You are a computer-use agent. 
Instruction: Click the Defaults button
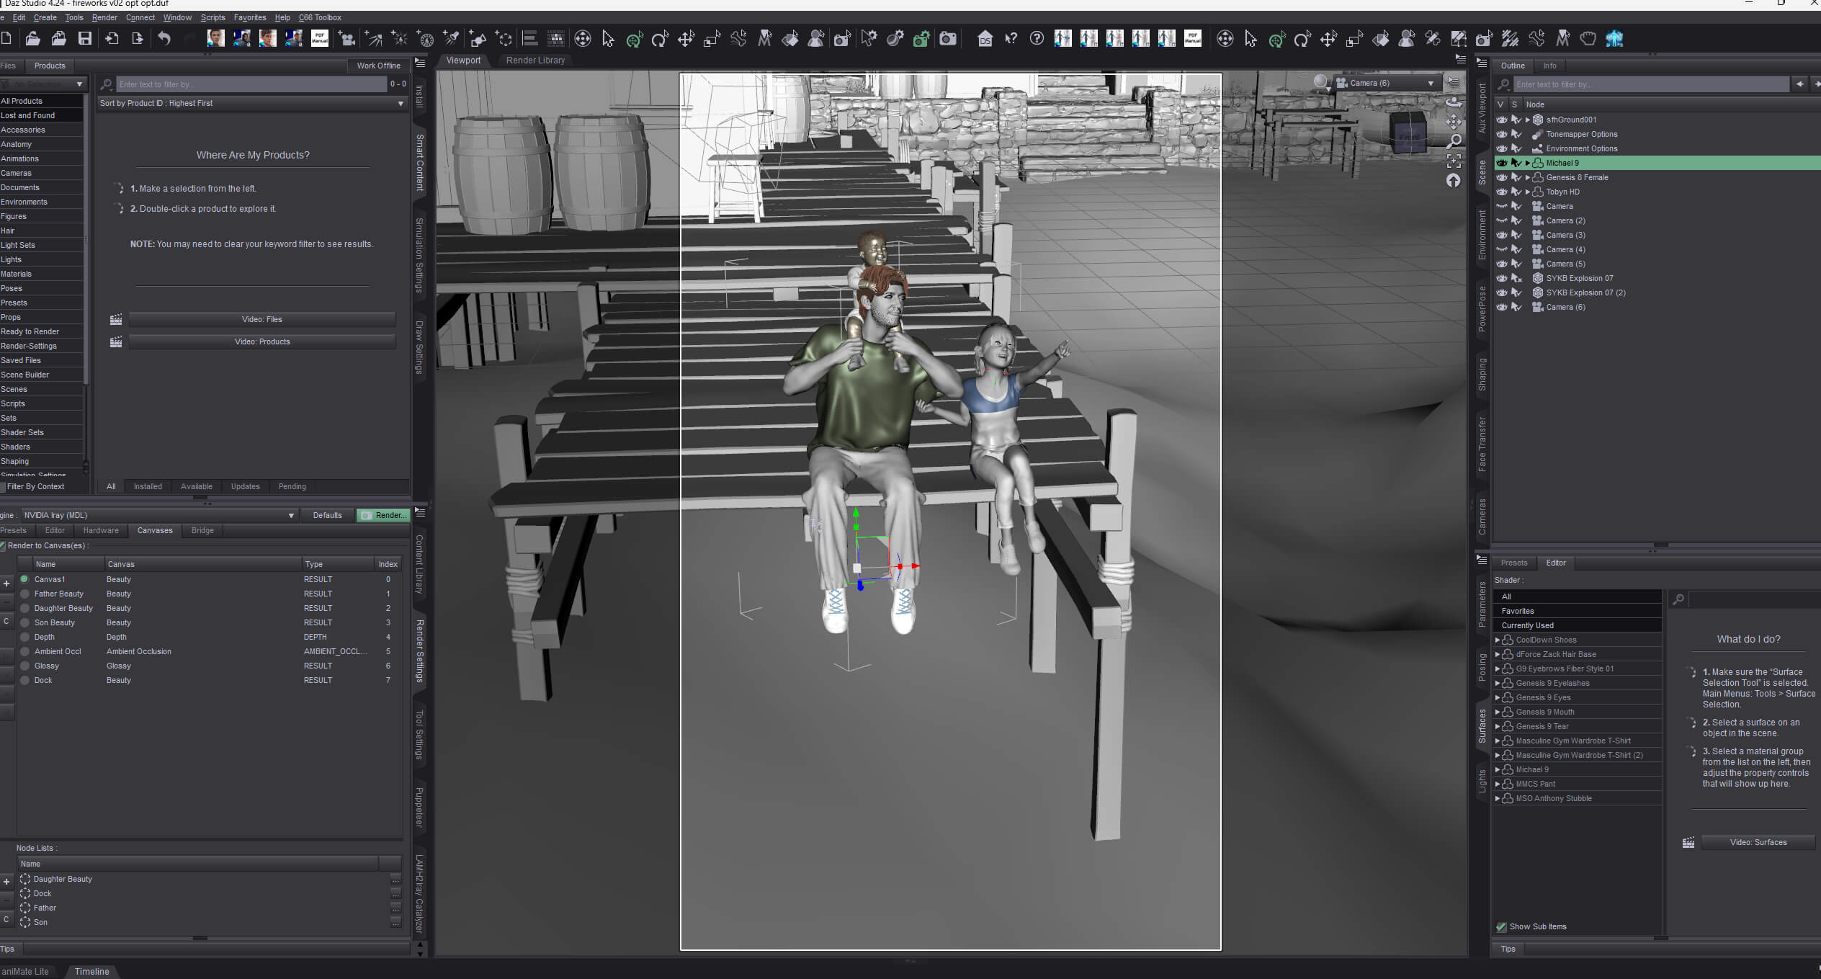pyautogui.click(x=327, y=515)
